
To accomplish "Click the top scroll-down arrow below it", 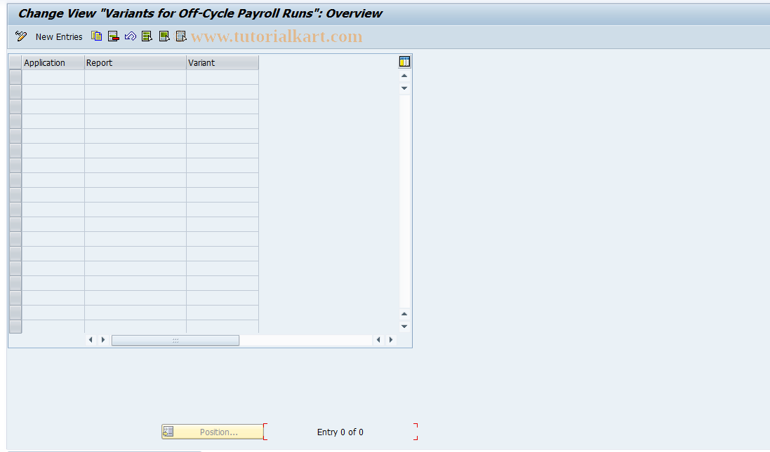I will click(404, 88).
